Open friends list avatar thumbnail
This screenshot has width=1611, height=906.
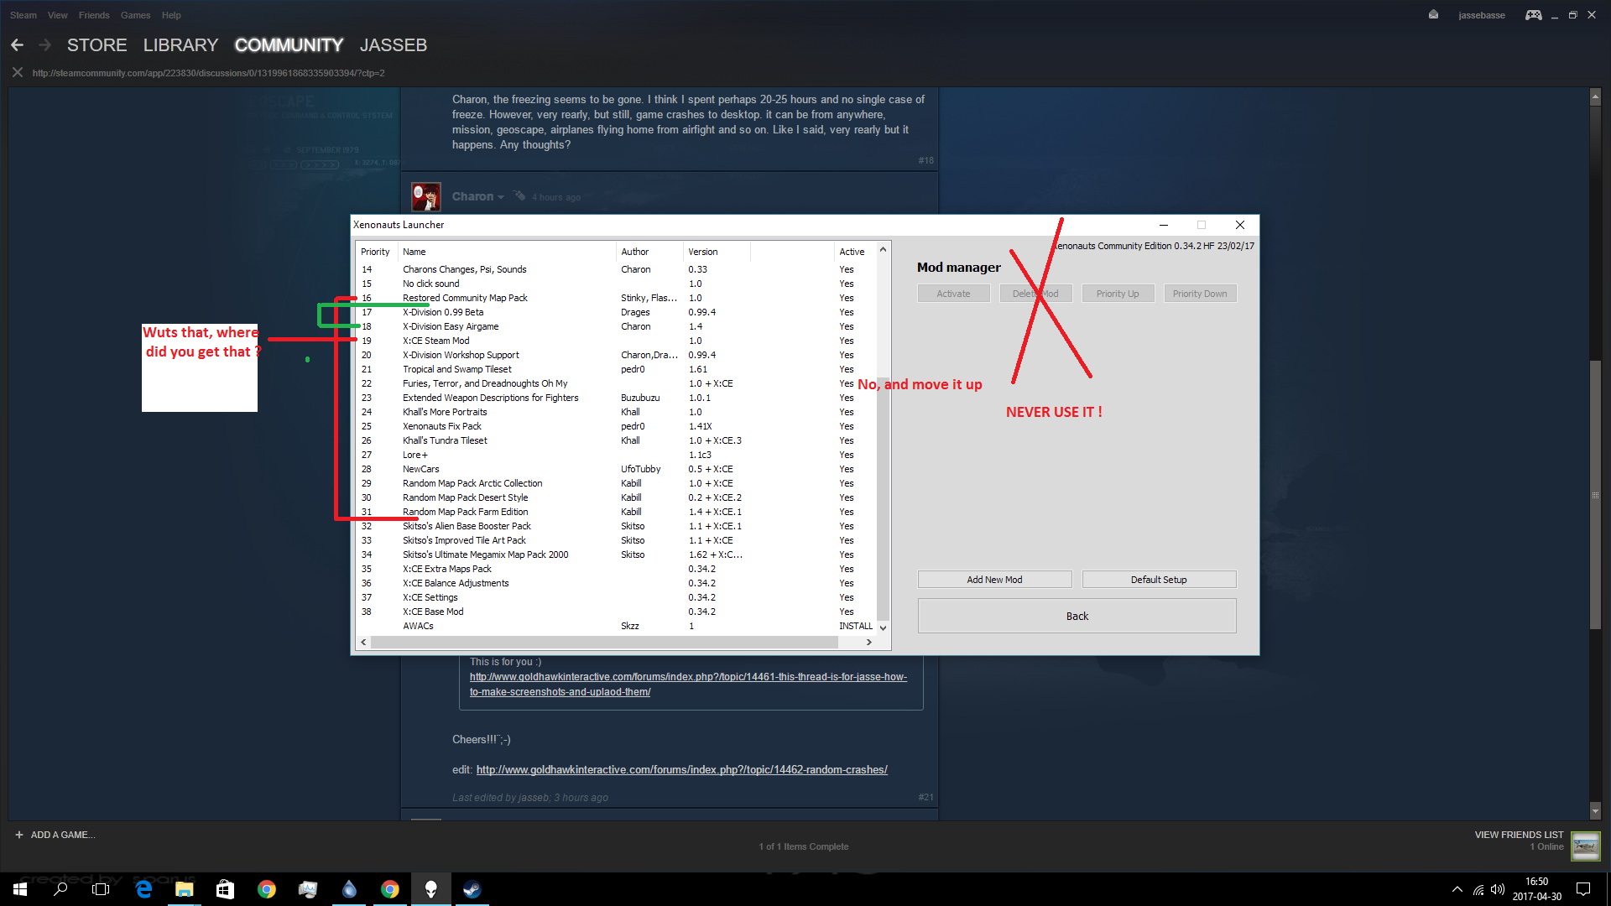(1585, 846)
